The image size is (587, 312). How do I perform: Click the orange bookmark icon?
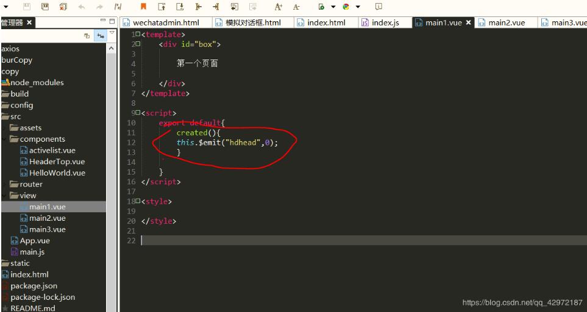coord(143,6)
